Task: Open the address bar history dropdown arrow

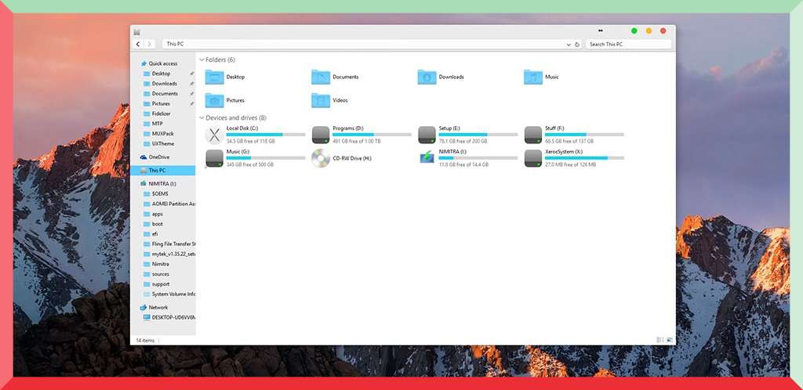Action: click(x=569, y=45)
